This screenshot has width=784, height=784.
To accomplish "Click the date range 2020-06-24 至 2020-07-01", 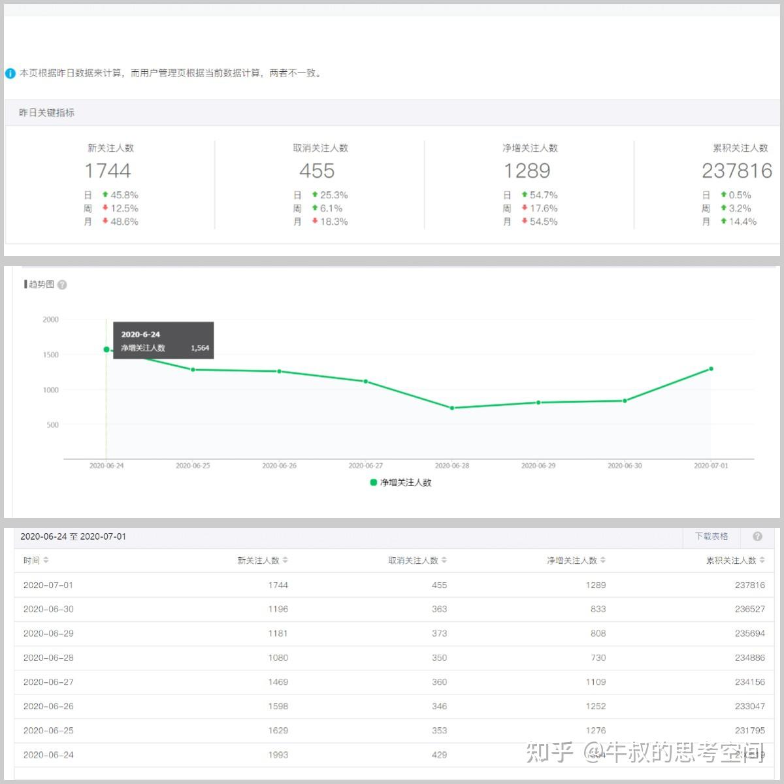I will click(x=73, y=536).
